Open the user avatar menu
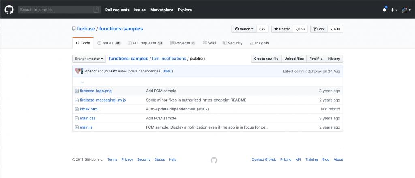 (x=406, y=10)
